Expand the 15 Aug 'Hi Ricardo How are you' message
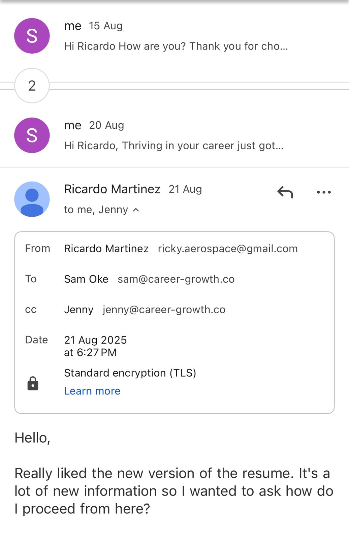 [176, 46]
